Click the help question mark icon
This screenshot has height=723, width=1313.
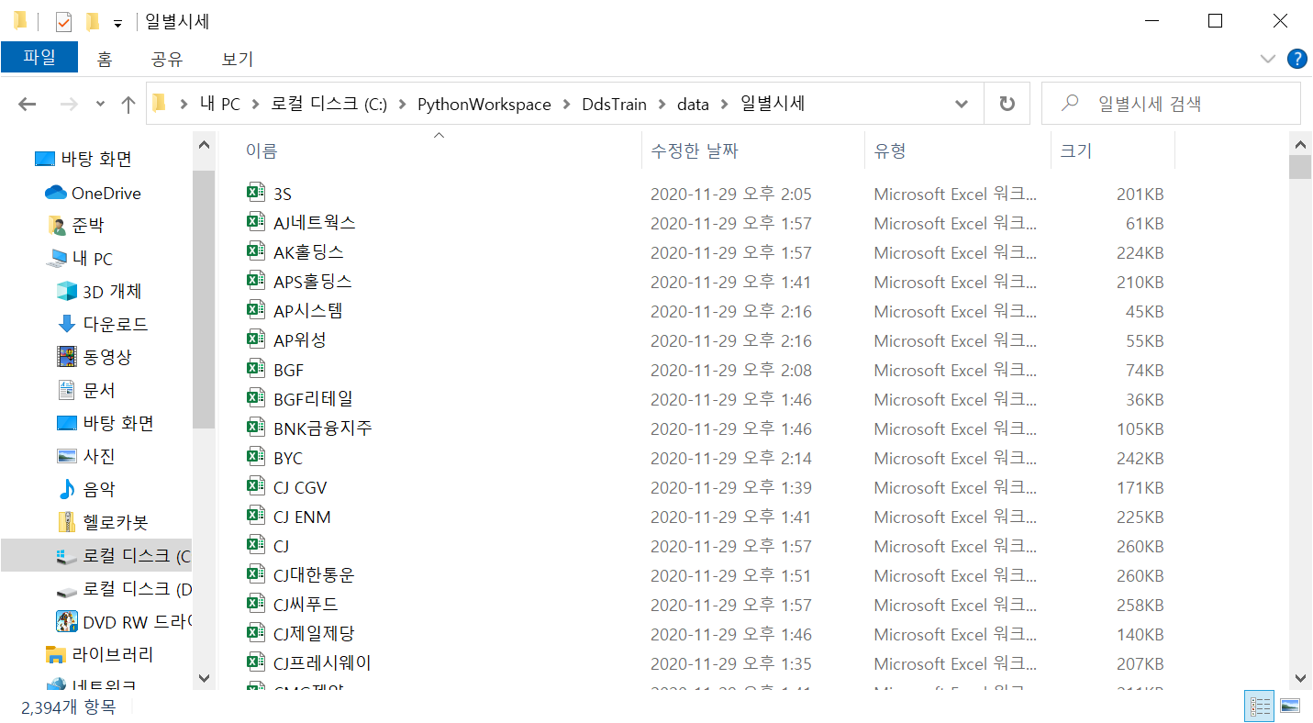[x=1296, y=59]
